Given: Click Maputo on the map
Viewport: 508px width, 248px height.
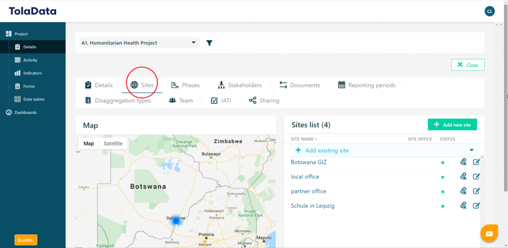Looking at the screenshot, I should pos(264,238).
